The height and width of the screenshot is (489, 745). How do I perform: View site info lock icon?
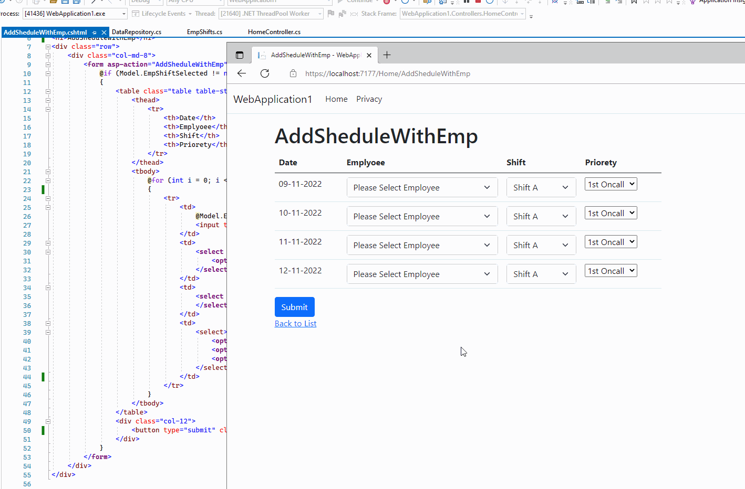pyautogui.click(x=293, y=73)
